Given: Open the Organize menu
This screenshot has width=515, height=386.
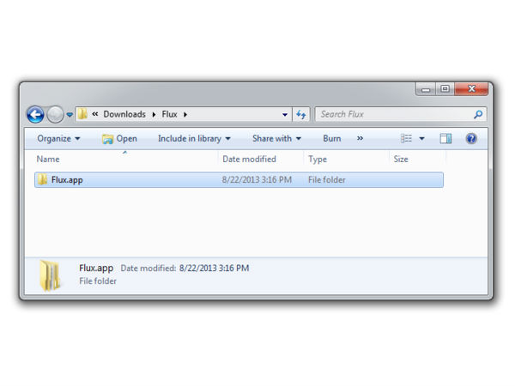Looking at the screenshot, I should [x=58, y=138].
